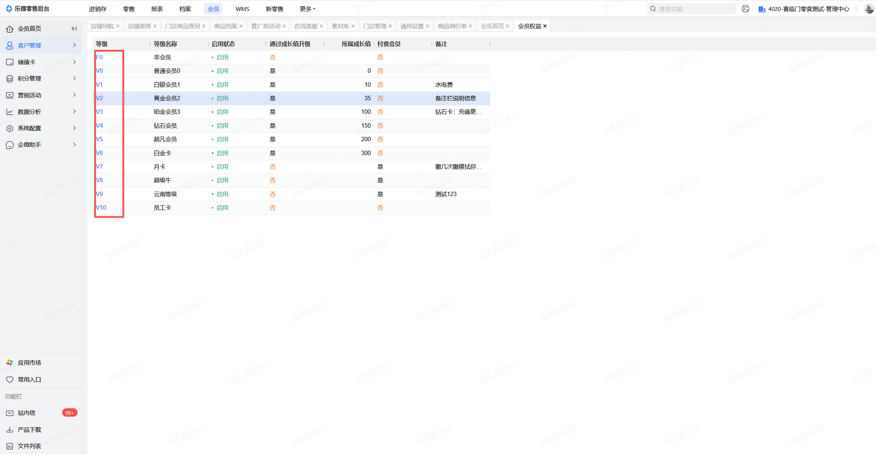
Task: Switch to the 商品档案 tab
Action: coord(225,26)
